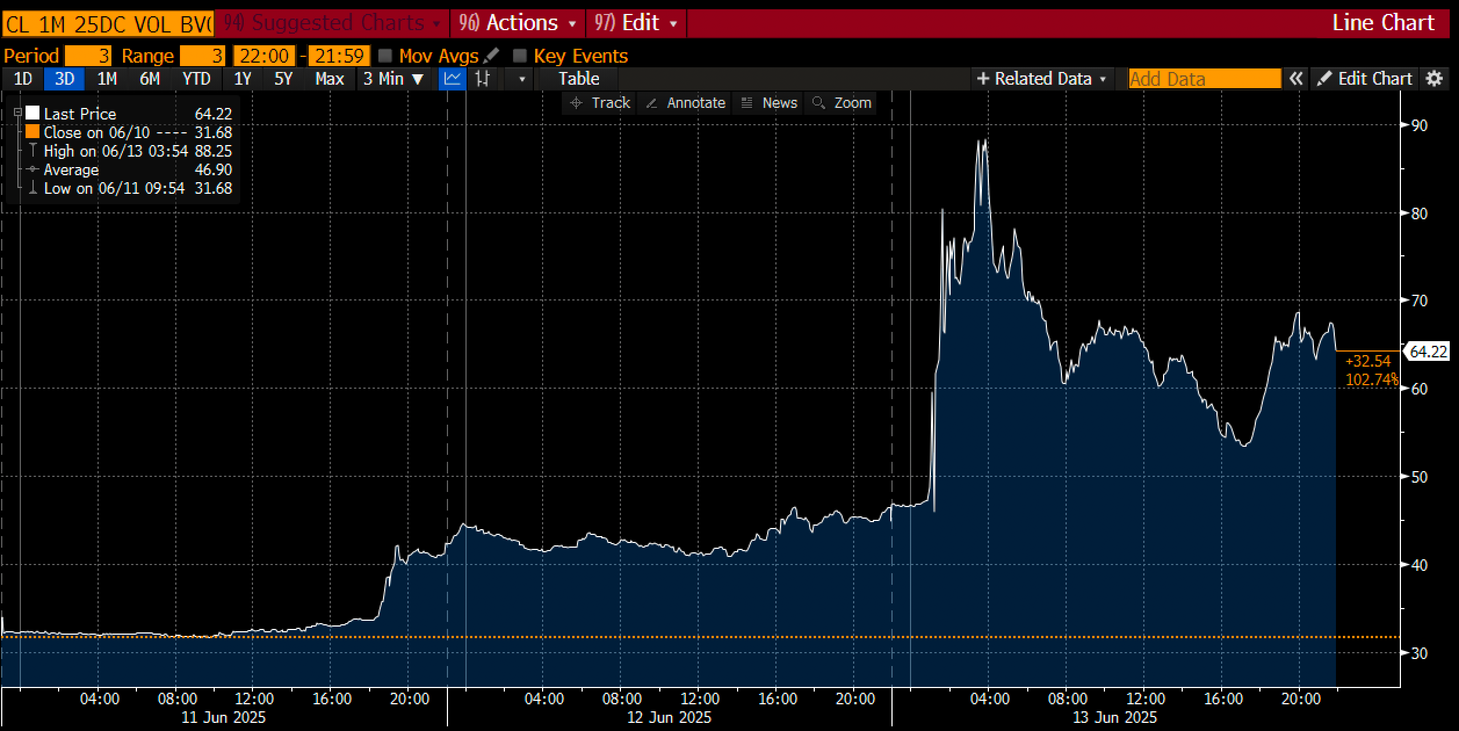Open the chart type options arrow
This screenshot has width=1459, height=731.
[522, 79]
